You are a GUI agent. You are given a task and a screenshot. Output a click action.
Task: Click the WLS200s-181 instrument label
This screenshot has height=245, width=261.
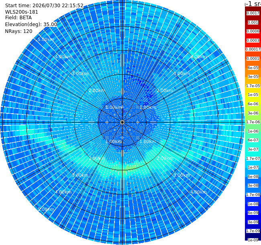pyautogui.click(x=21, y=12)
